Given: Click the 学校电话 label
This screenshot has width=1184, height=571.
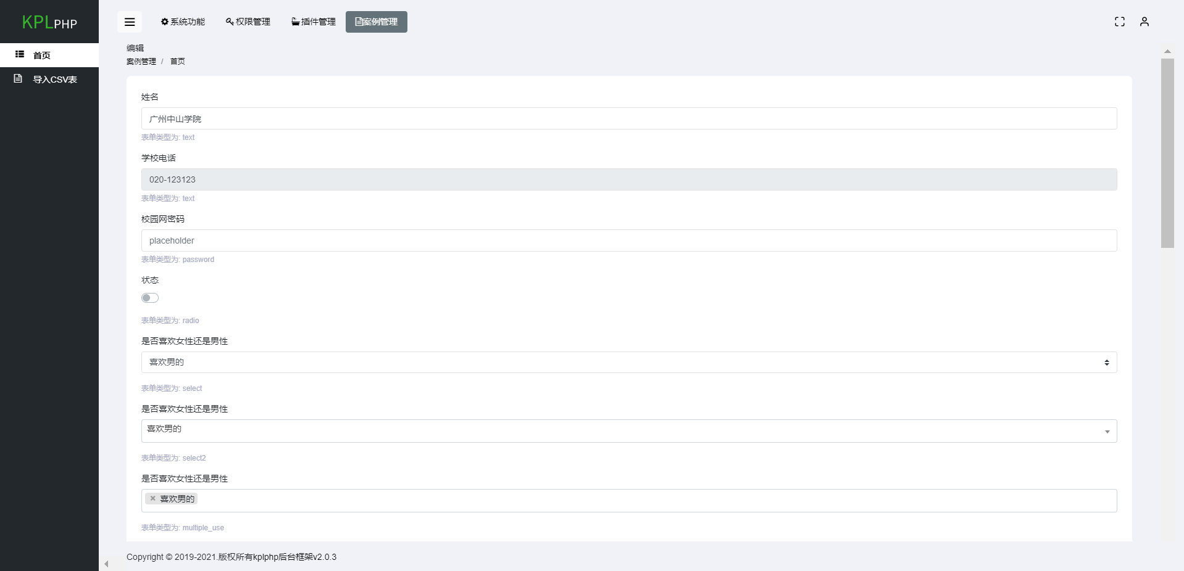Looking at the screenshot, I should point(159,158).
